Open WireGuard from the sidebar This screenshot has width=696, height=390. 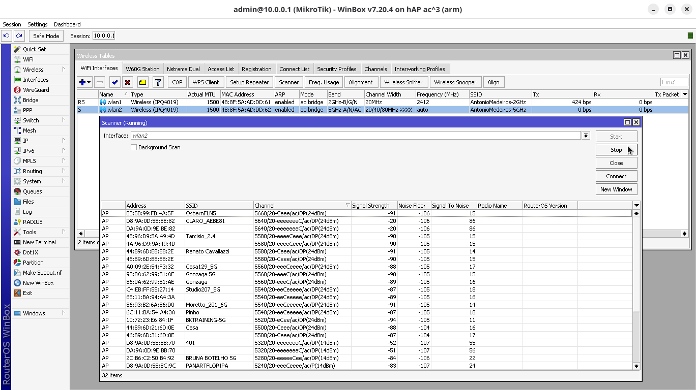pyautogui.click(x=36, y=90)
